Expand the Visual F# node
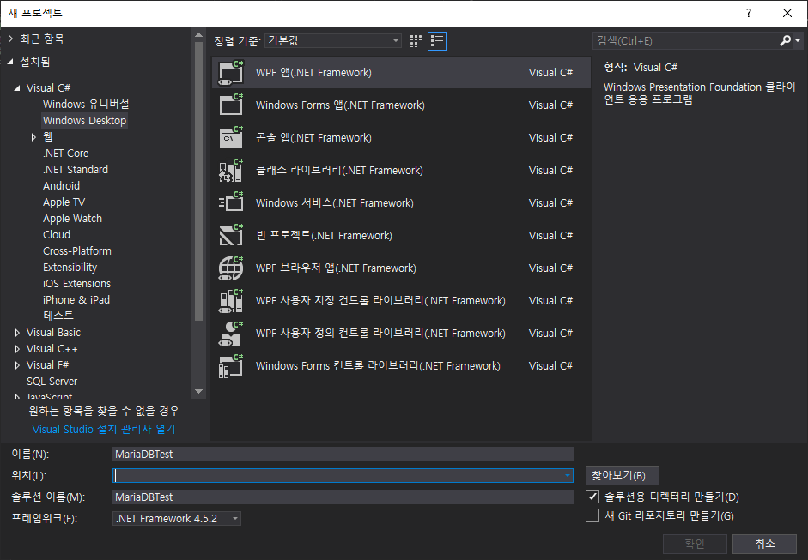The image size is (808, 560). (x=17, y=365)
